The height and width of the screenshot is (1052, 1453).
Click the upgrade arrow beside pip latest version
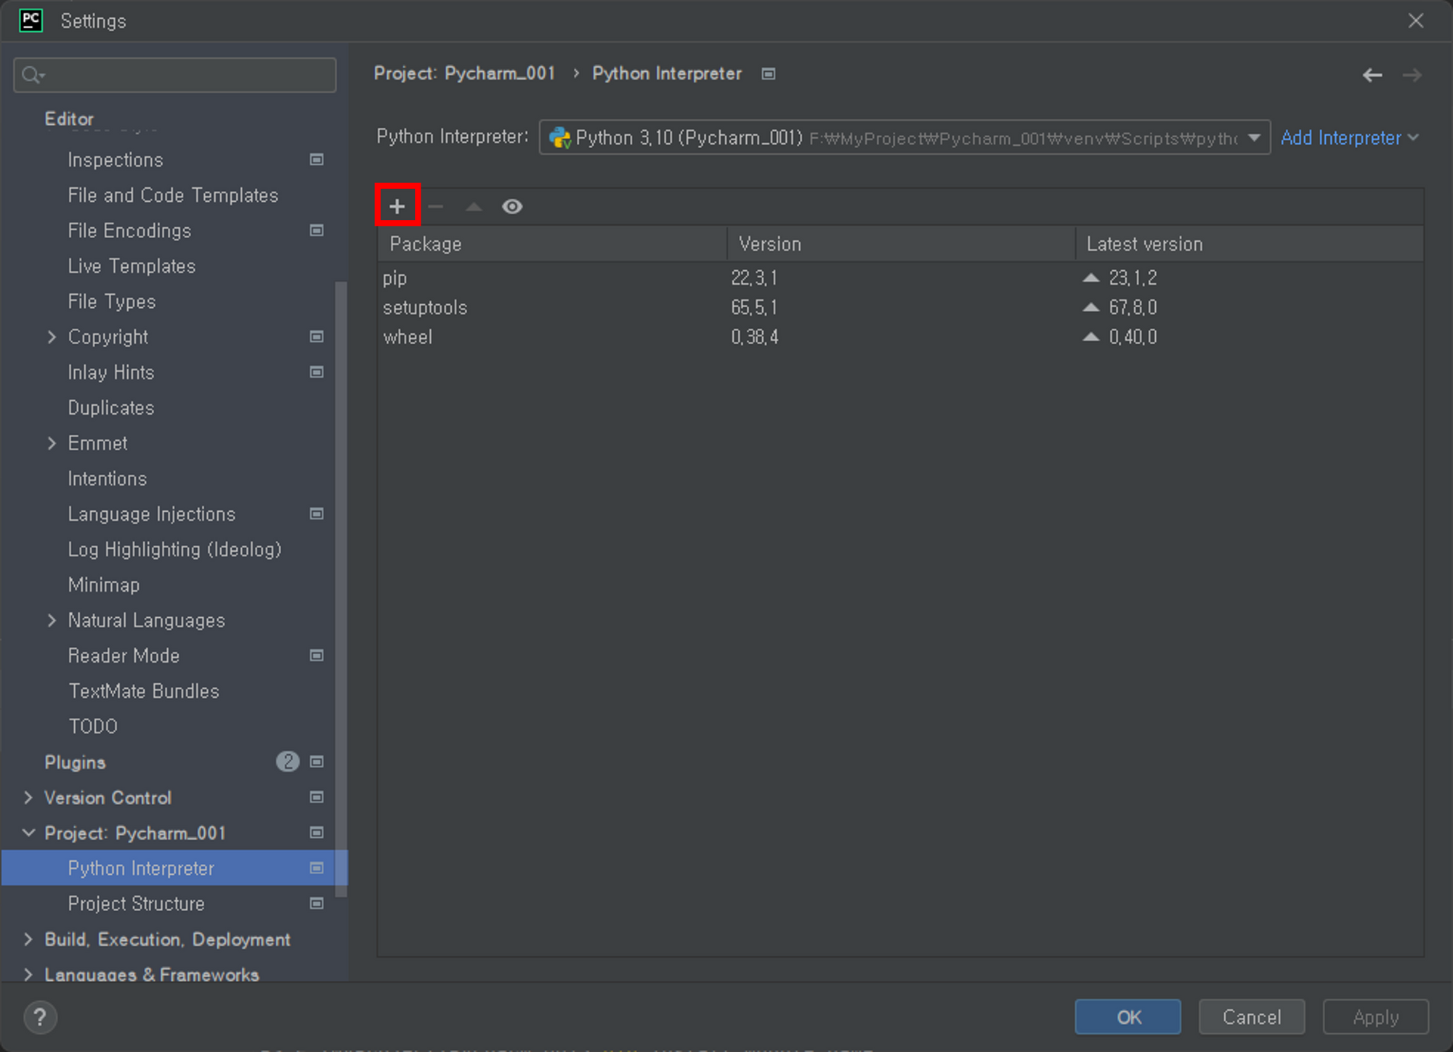1090,277
